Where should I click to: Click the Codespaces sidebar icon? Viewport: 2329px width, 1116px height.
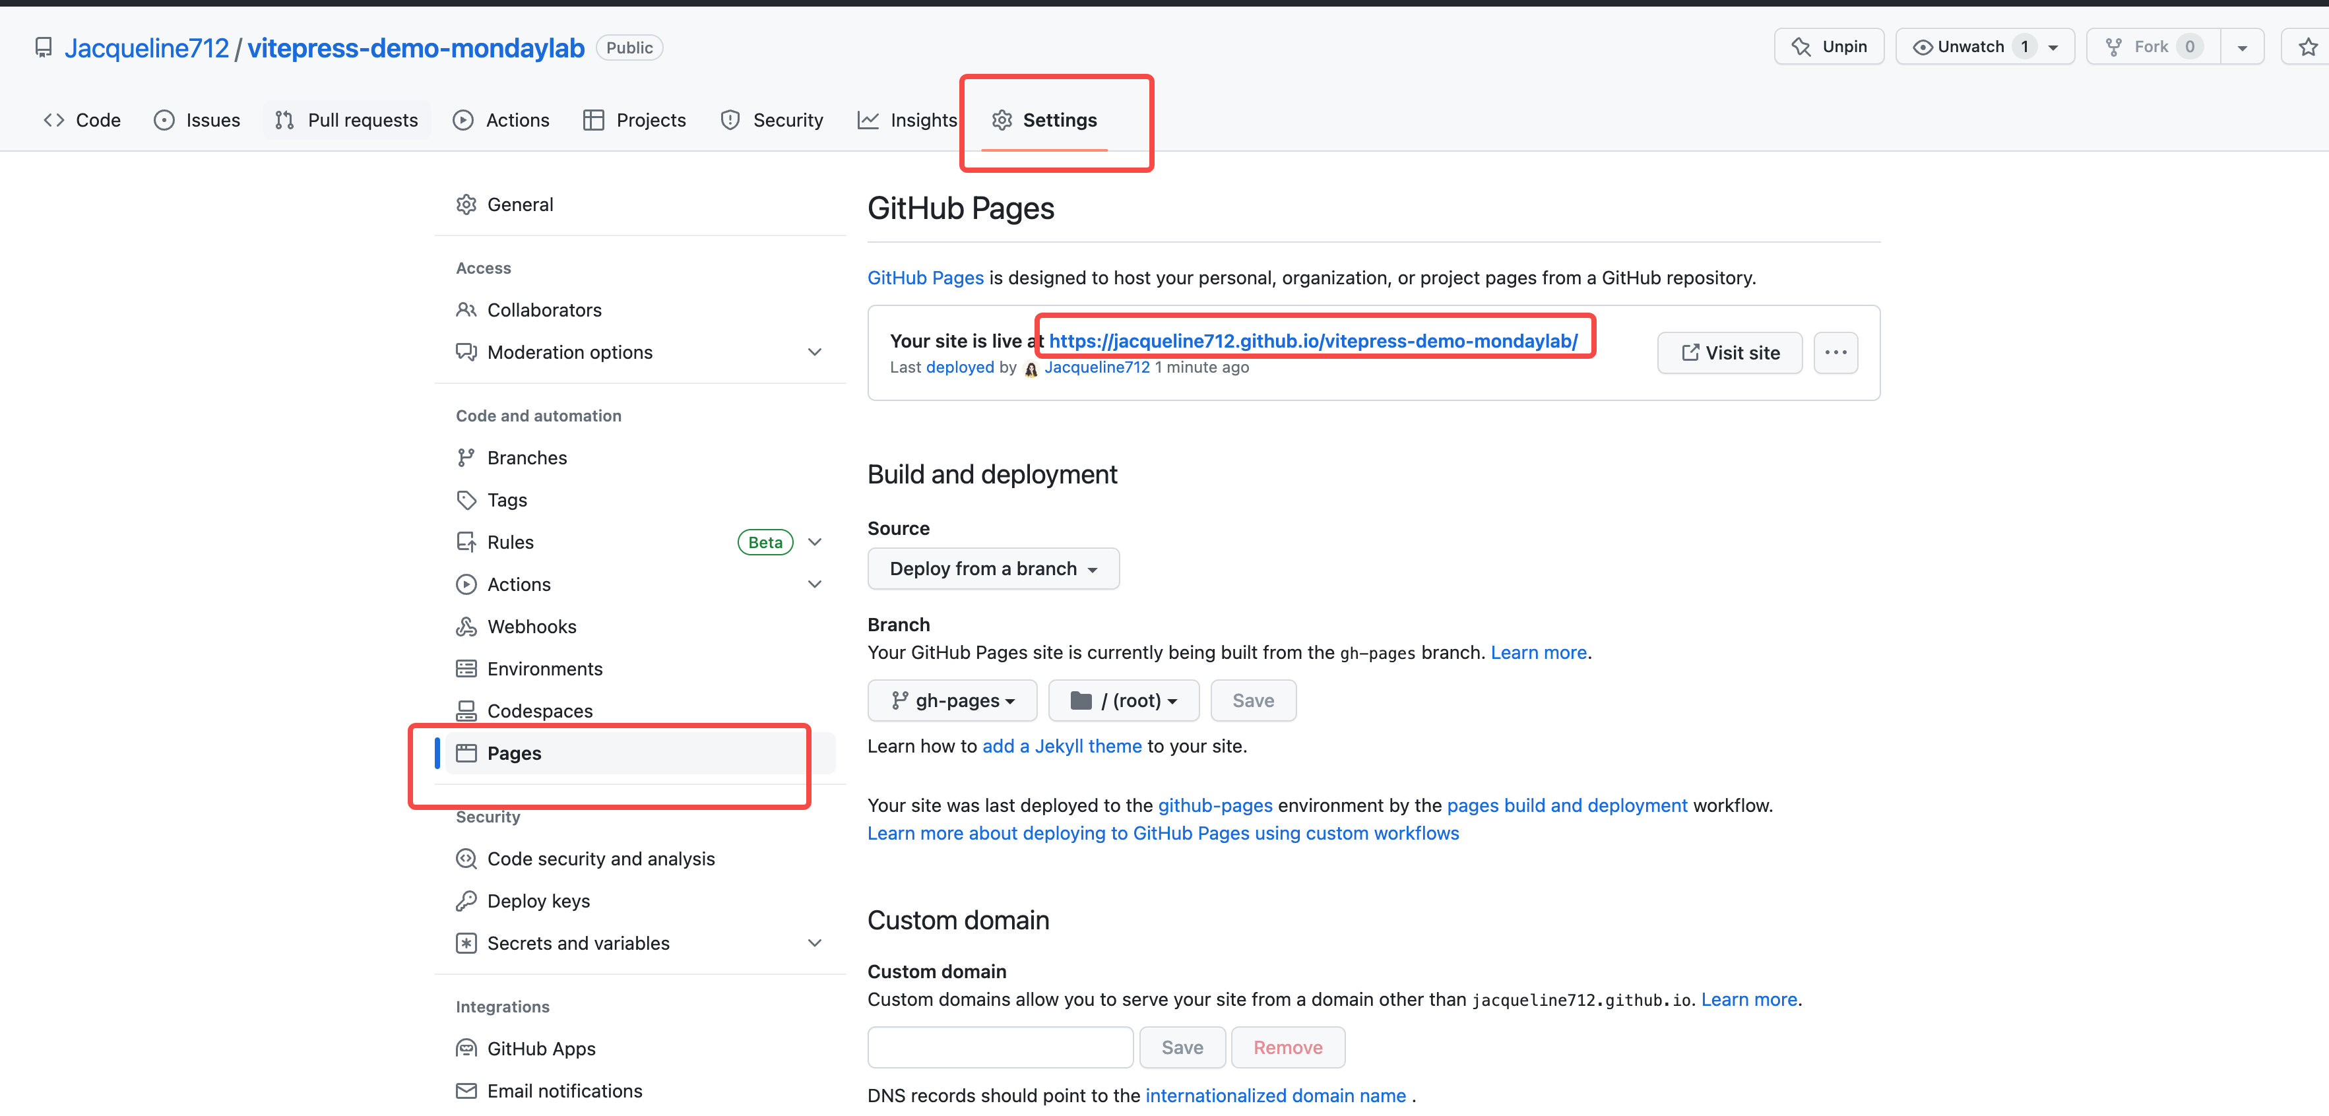[x=466, y=711]
